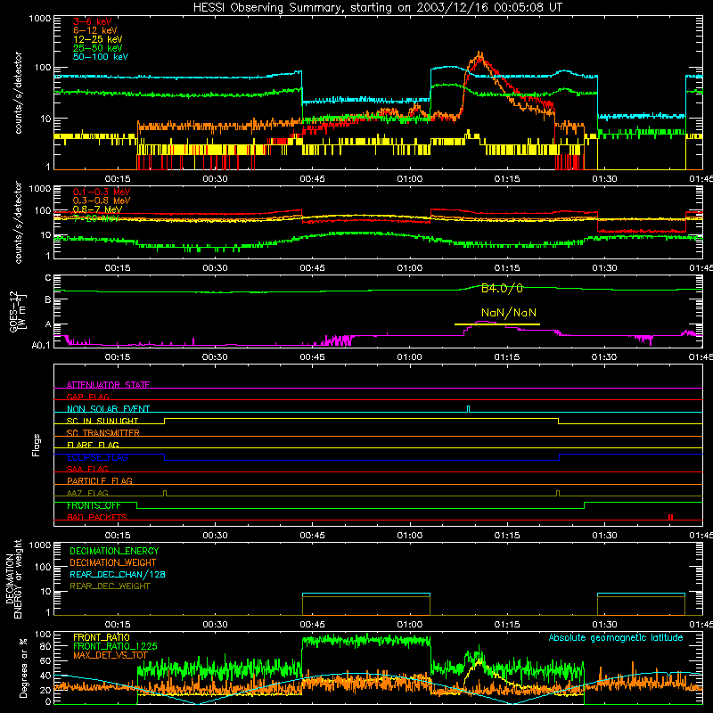This screenshot has width=713, height=713.
Task: Select the cyan '50-100 keV' legend label
Action: (101, 57)
